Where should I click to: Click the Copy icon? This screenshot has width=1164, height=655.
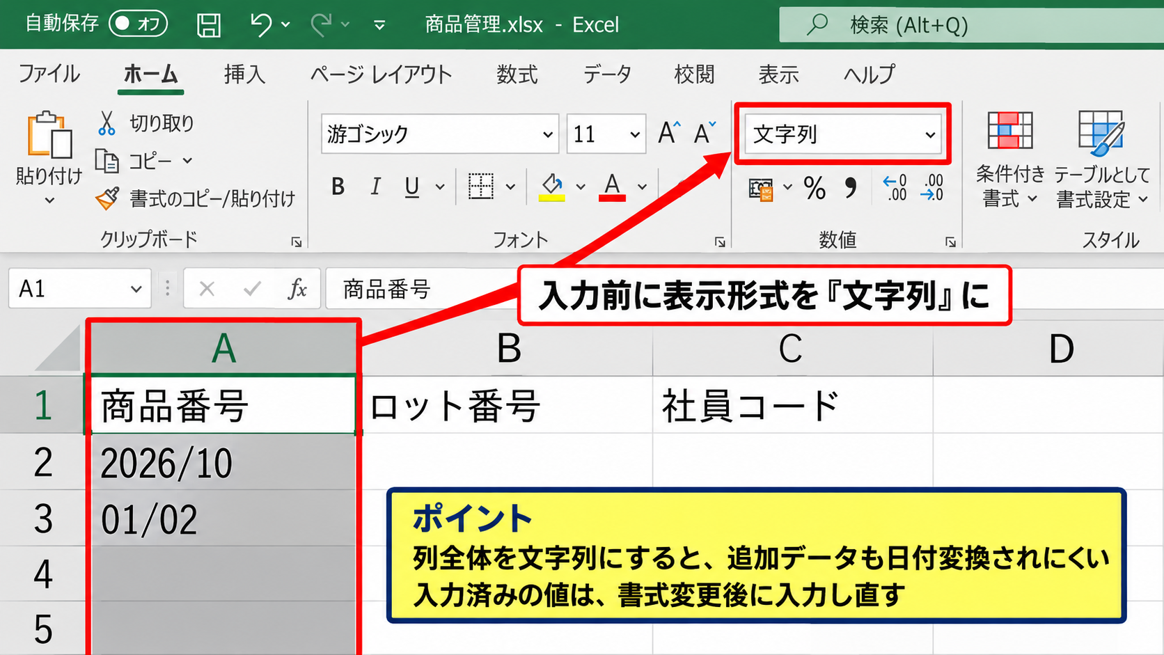tap(107, 161)
